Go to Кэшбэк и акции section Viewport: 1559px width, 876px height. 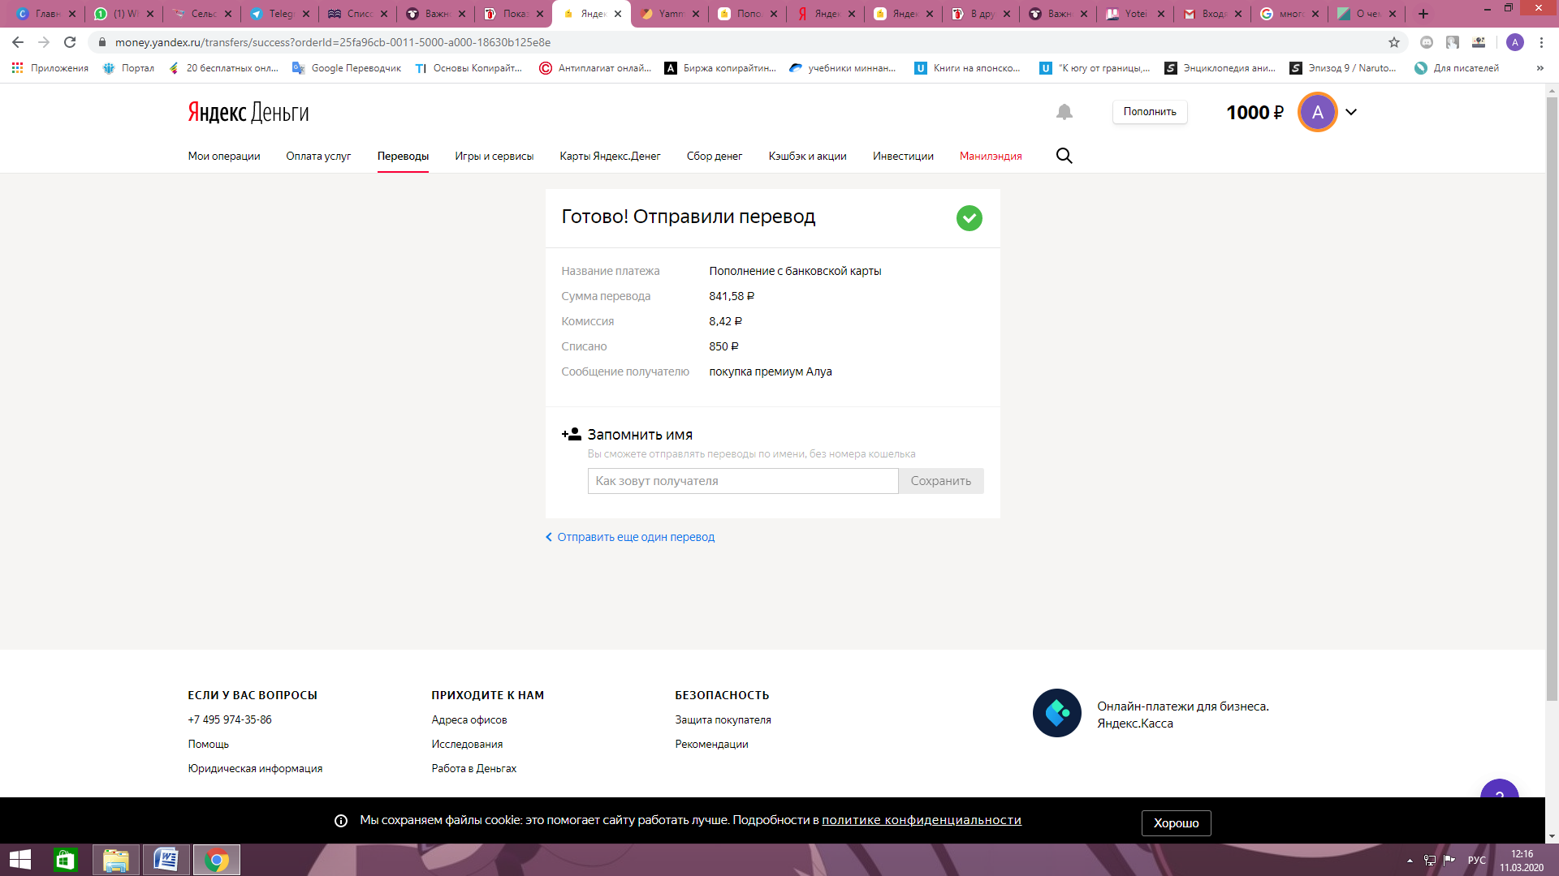(807, 156)
